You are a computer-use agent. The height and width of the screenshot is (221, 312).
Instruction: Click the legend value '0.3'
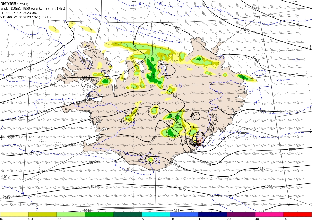31,219
